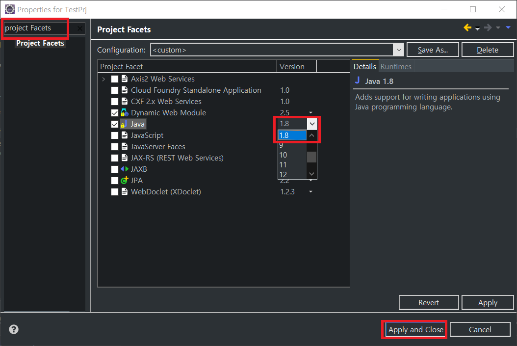This screenshot has height=346, width=517.
Task: Clear the filter text with the X icon
Action: tap(80, 28)
